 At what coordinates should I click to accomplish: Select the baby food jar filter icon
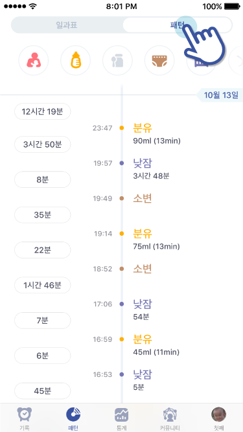tap(117, 60)
